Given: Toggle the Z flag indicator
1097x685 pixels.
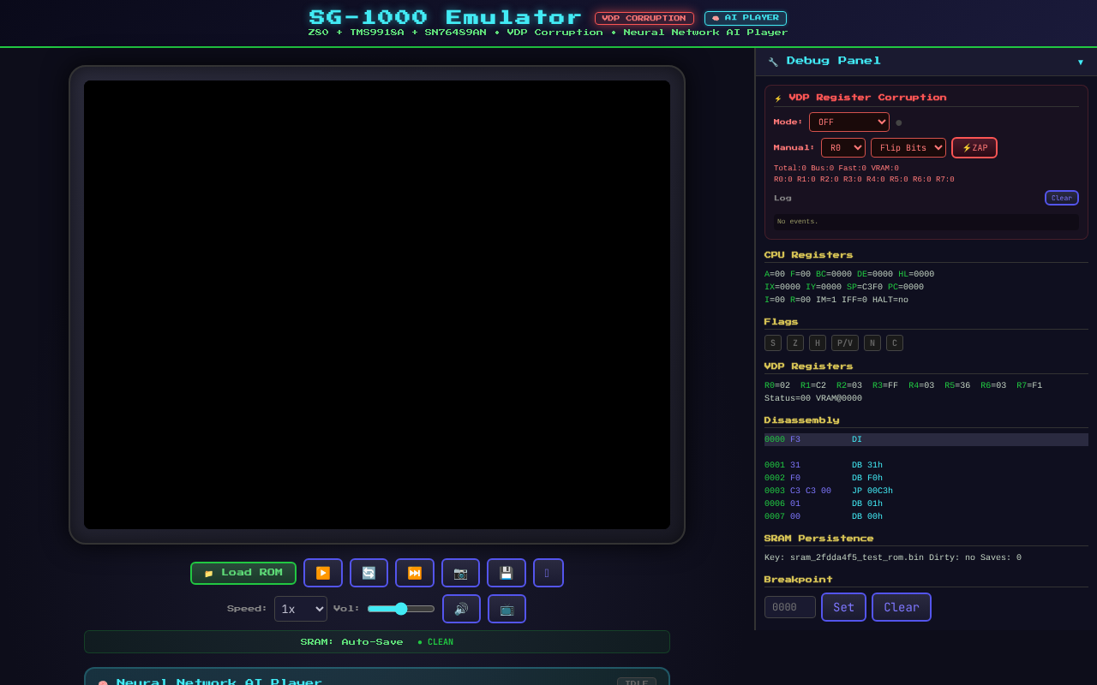Looking at the screenshot, I should [x=795, y=343].
